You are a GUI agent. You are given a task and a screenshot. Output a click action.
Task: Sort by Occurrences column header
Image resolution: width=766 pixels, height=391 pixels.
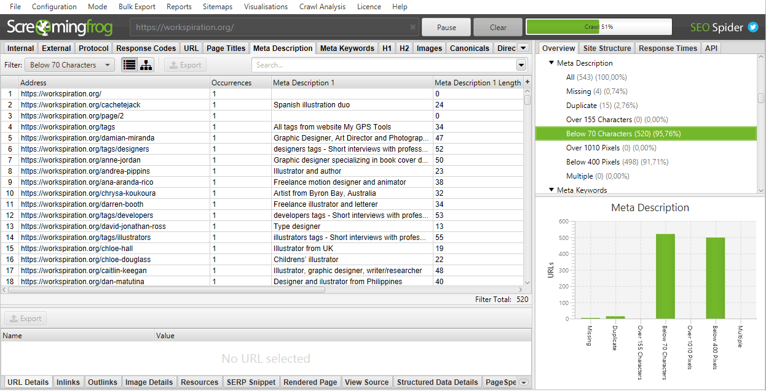pos(240,82)
